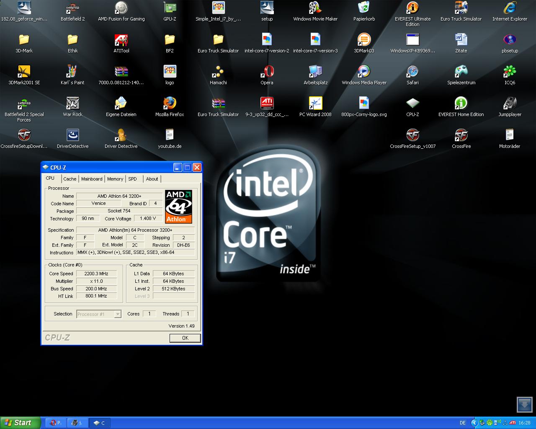Switch to the Opera taskbar button

tap(56, 423)
